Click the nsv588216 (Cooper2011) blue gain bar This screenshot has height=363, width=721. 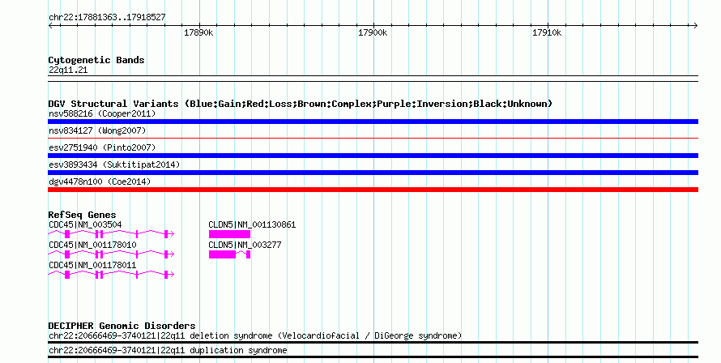(x=373, y=122)
